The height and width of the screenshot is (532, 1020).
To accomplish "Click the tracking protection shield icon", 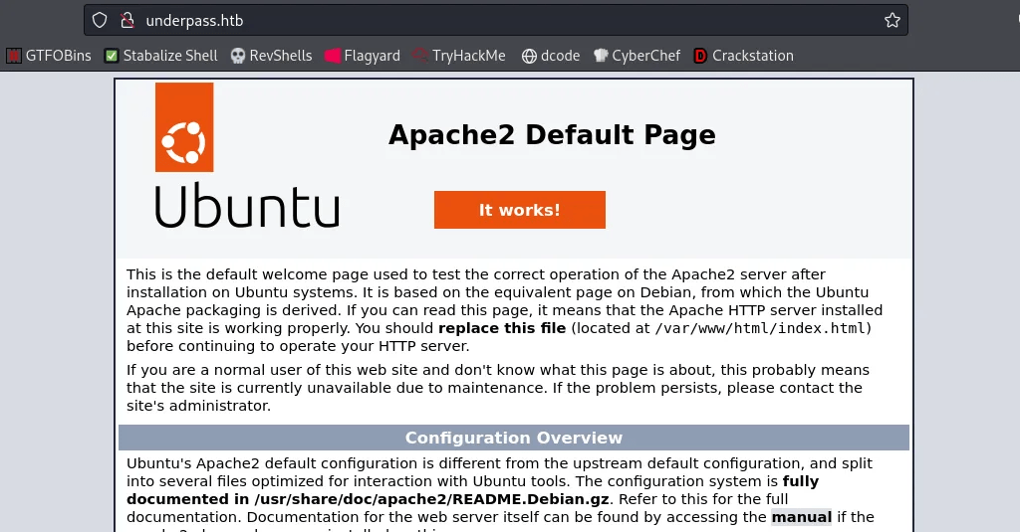I will (100, 20).
